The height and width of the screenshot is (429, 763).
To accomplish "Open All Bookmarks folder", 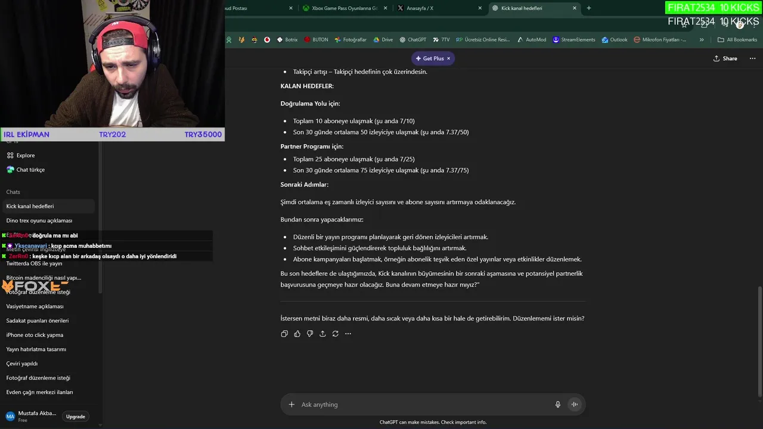I will [737, 40].
